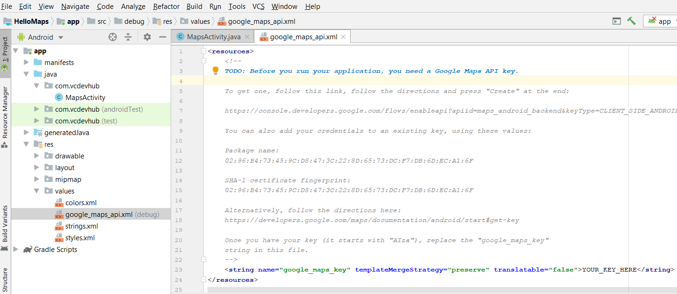
Task: Fold the resources tag on line 1
Action: [203, 51]
